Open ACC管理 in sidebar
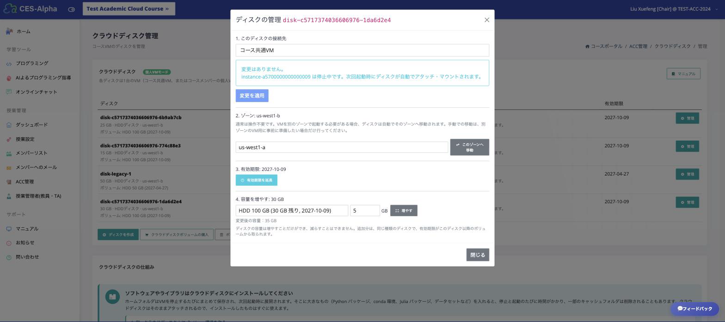Screen dimensions: 725x322 point(25,182)
